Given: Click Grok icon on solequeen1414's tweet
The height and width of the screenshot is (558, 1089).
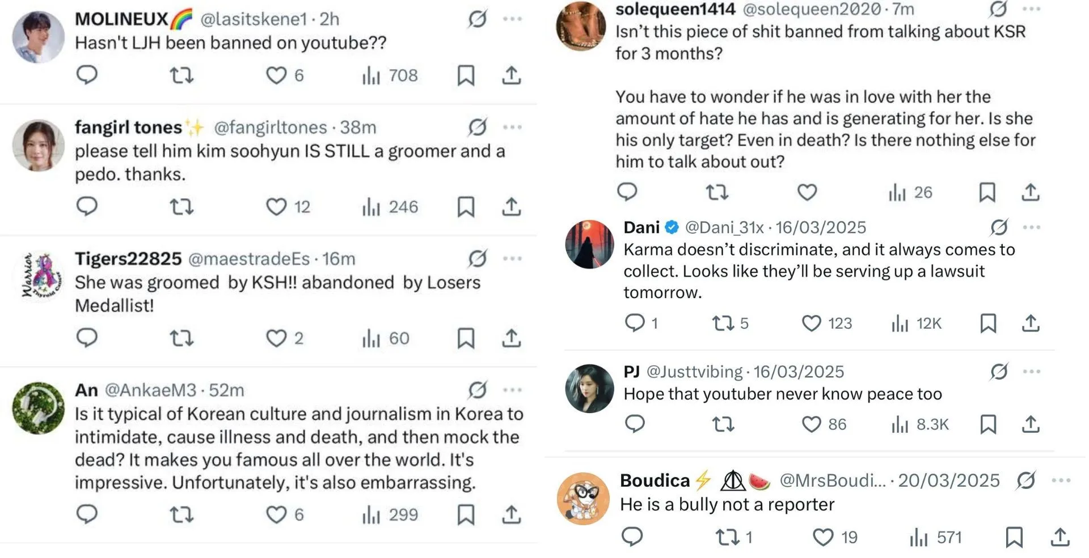Looking at the screenshot, I should click(x=998, y=9).
